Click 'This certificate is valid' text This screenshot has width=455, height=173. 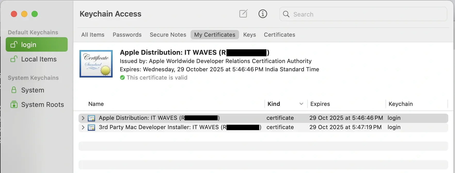click(x=157, y=77)
